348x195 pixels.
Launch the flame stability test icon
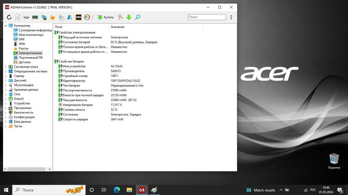pyautogui.click(x=52, y=17)
